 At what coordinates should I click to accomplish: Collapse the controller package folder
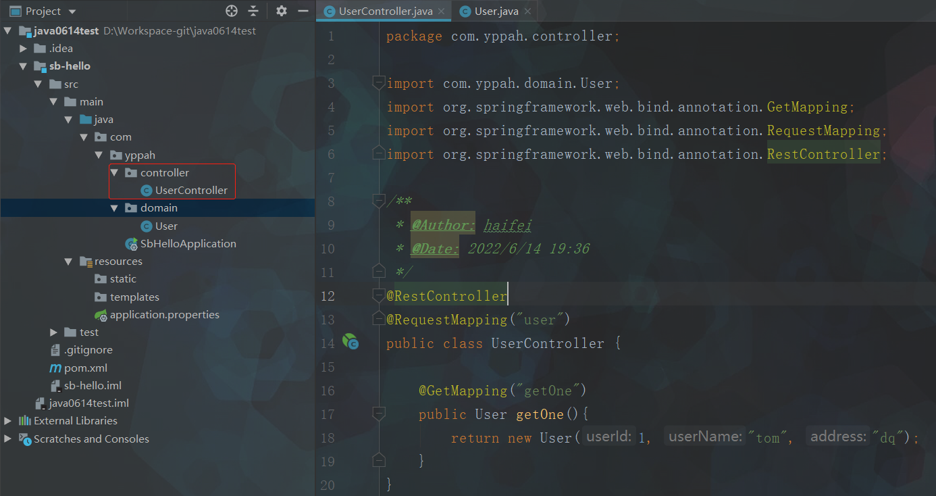[x=114, y=173]
